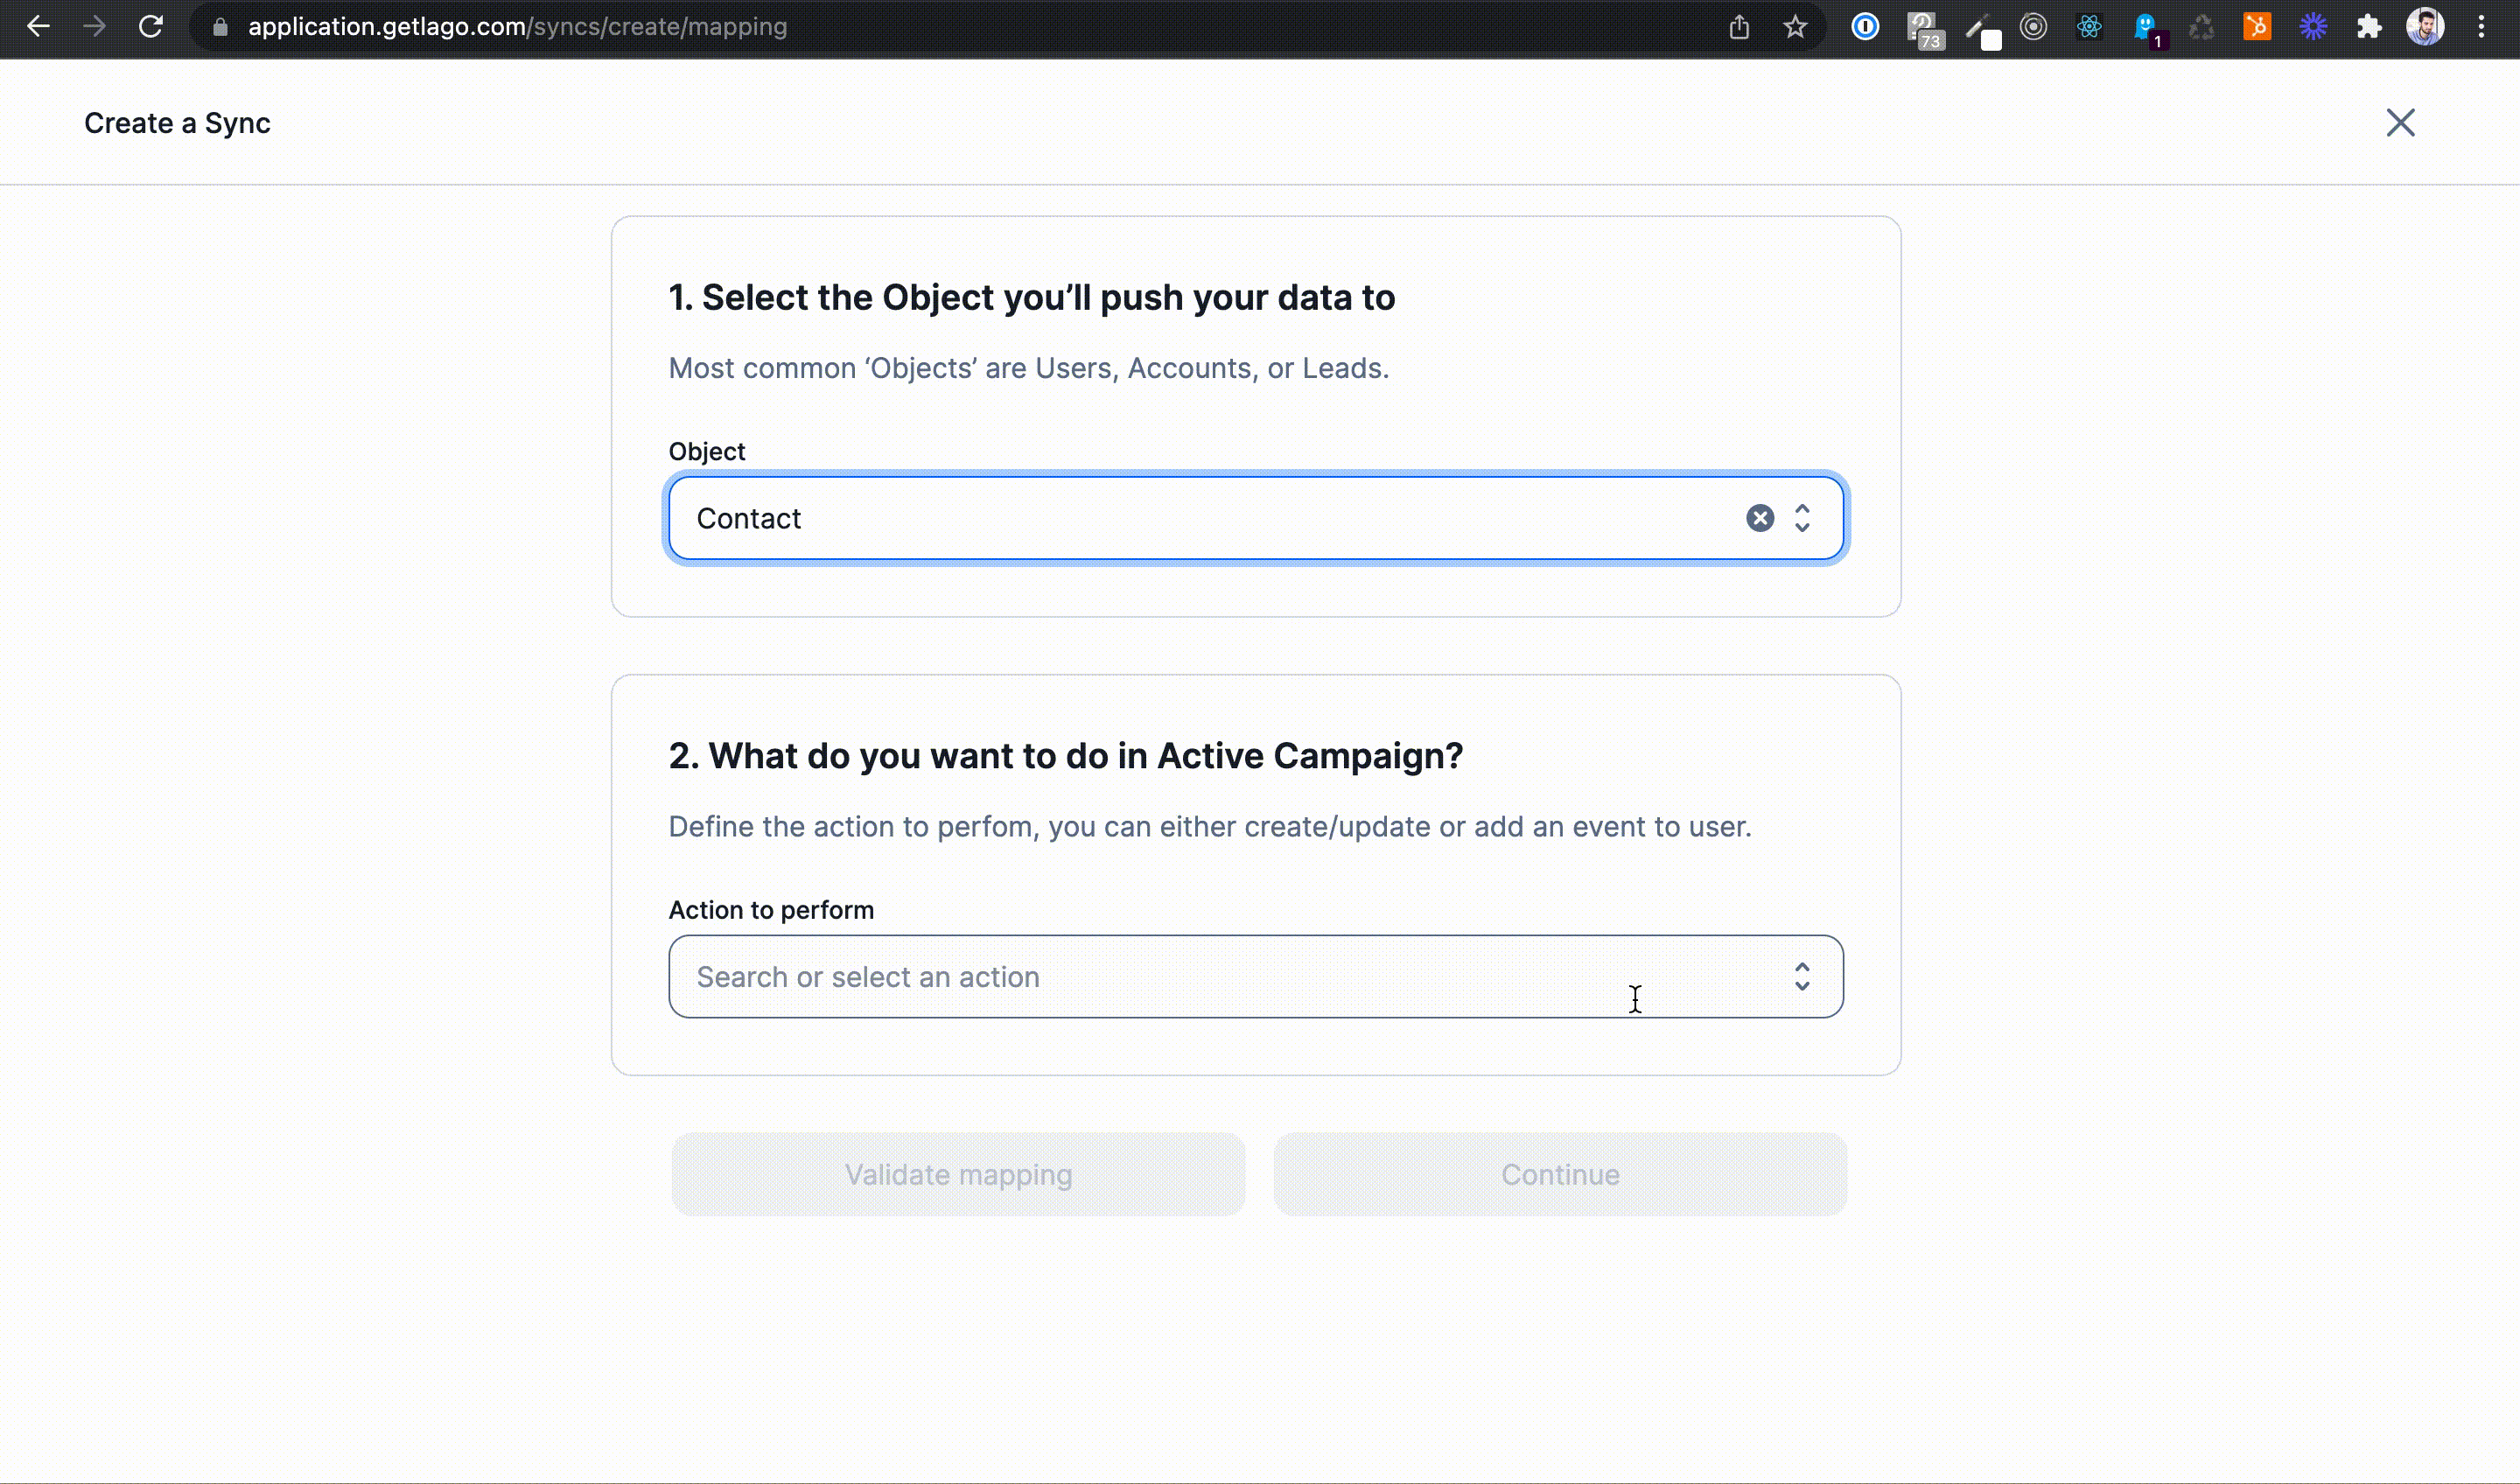Open the Object selector chevrons
2520x1484 pixels.
click(x=1802, y=518)
